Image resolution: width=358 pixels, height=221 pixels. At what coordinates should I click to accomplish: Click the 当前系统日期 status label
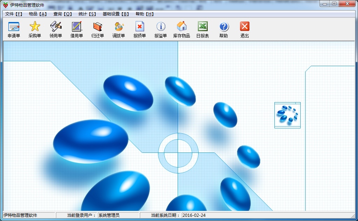pyautogui.click(x=165, y=215)
